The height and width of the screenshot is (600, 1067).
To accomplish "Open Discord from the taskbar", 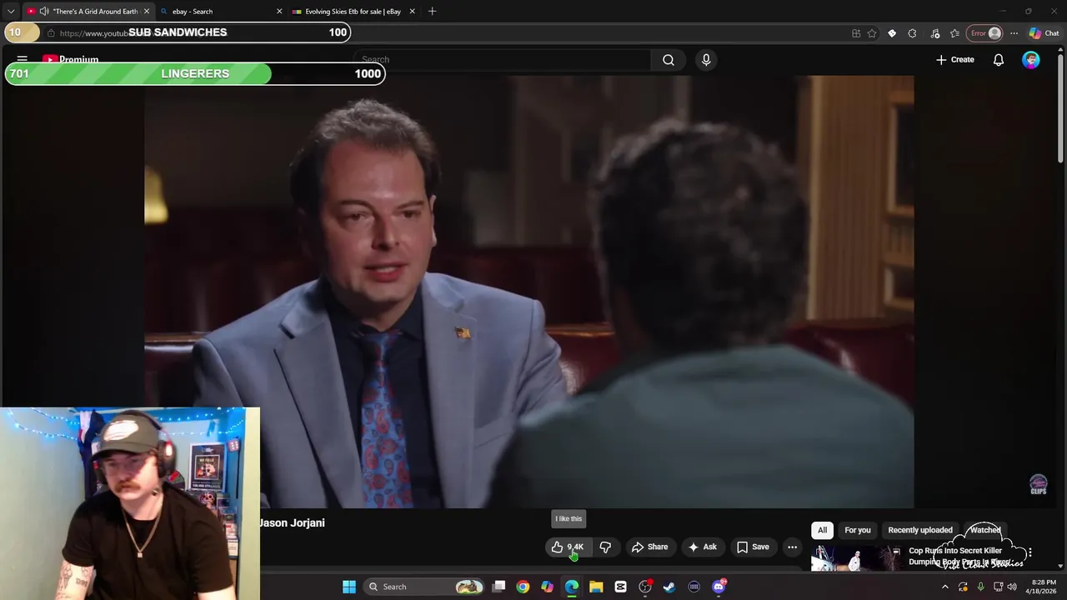I will tap(719, 587).
